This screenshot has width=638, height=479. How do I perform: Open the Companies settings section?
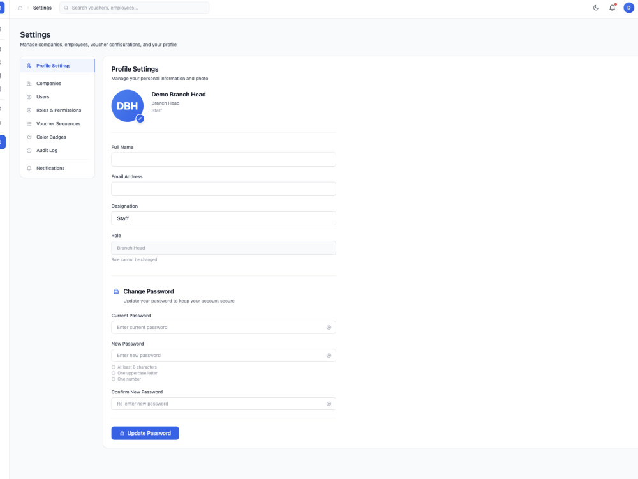[x=57, y=84]
